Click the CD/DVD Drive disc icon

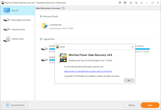point(7,39)
